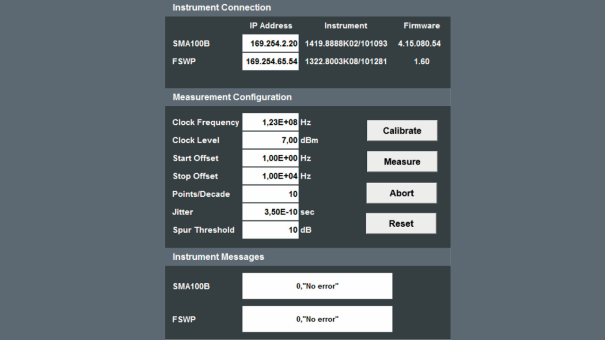Select FSWP firmware version 1.60

pyautogui.click(x=422, y=61)
